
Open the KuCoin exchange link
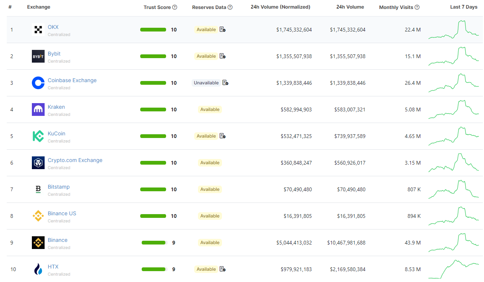pyautogui.click(x=57, y=133)
